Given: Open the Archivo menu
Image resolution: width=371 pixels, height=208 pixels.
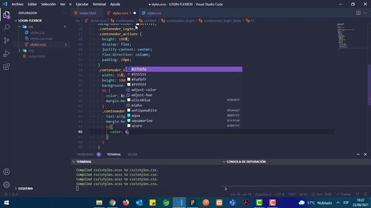Looking at the screenshot, I should pos(17,4).
